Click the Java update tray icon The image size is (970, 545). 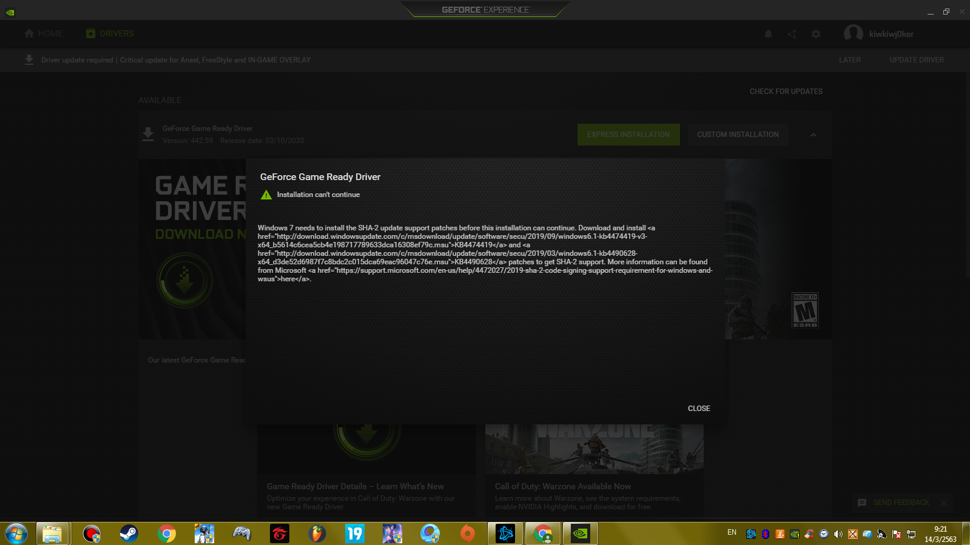[780, 534]
